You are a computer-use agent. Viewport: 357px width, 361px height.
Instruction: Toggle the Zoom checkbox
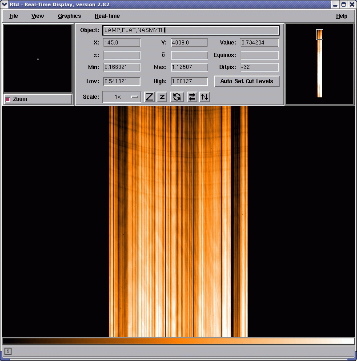(8, 99)
